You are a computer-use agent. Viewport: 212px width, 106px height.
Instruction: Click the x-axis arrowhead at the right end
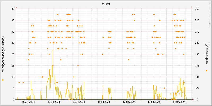[193, 99]
